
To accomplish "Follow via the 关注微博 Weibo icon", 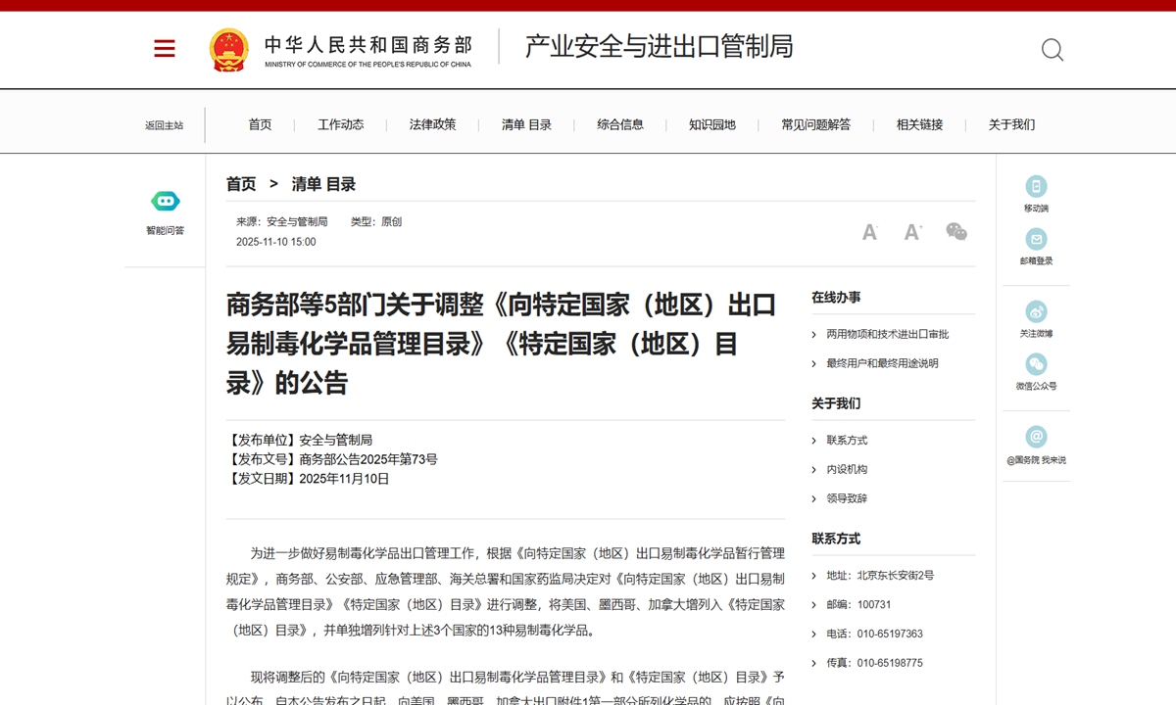I will [1036, 309].
